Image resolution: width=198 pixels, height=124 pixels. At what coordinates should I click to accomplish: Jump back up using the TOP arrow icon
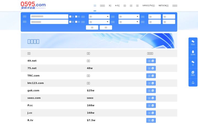coord(193,82)
